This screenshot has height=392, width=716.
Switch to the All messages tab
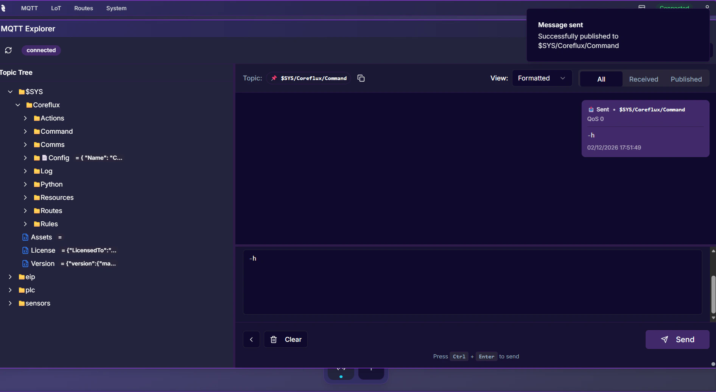tap(601, 79)
